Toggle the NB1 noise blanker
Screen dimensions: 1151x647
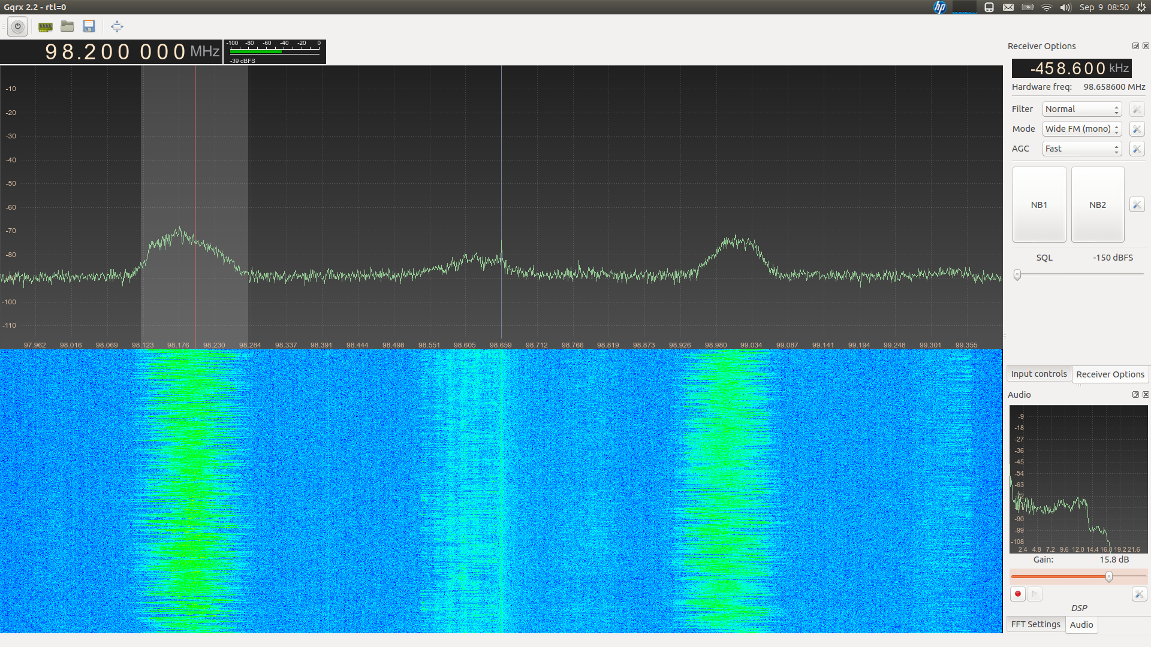[x=1039, y=205]
